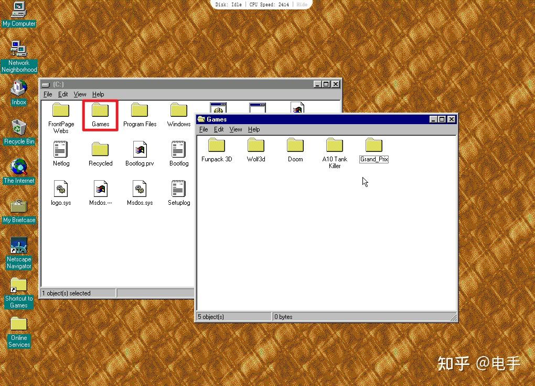
Task: Open the Recycled folder in C: window
Action: (100, 151)
